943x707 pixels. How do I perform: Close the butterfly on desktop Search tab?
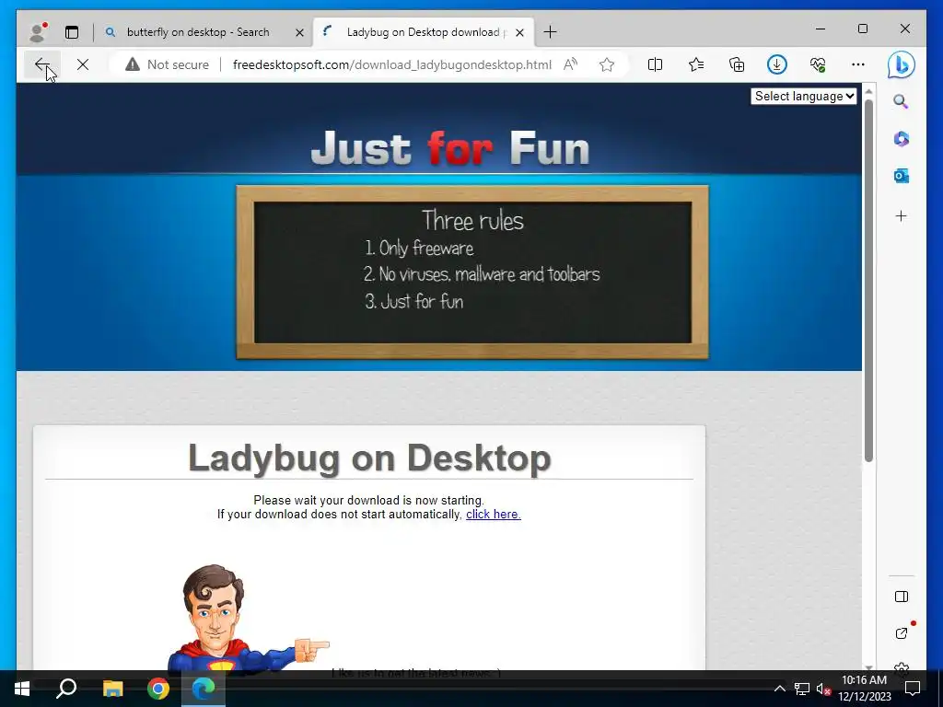[x=299, y=32]
